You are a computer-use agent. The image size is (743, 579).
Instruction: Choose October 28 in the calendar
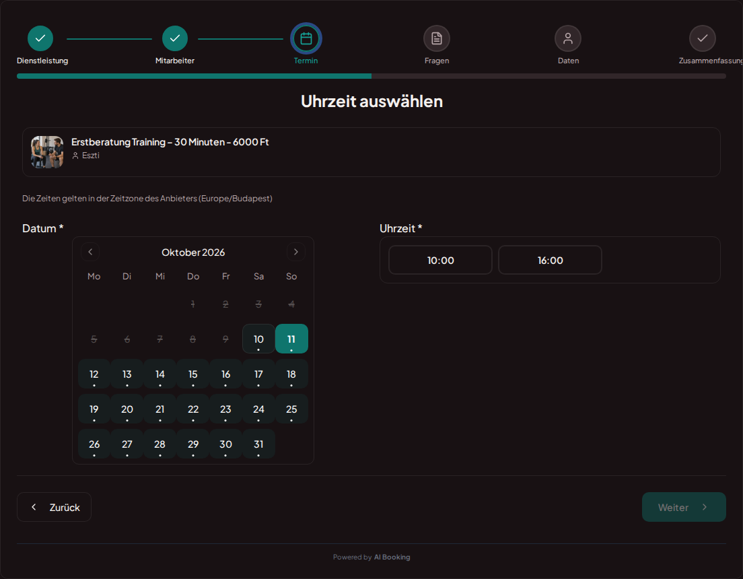coord(160,444)
